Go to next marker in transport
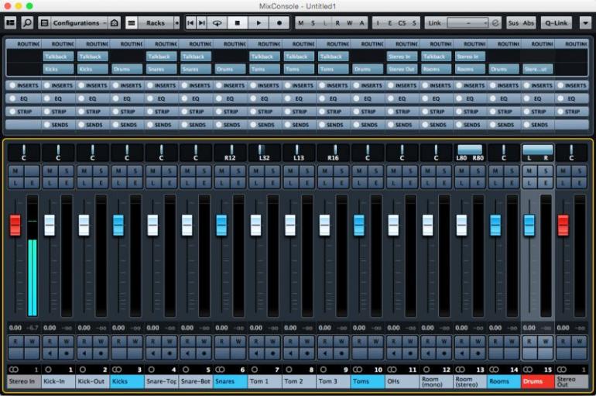Screen dimensions: 596x396 (202, 22)
